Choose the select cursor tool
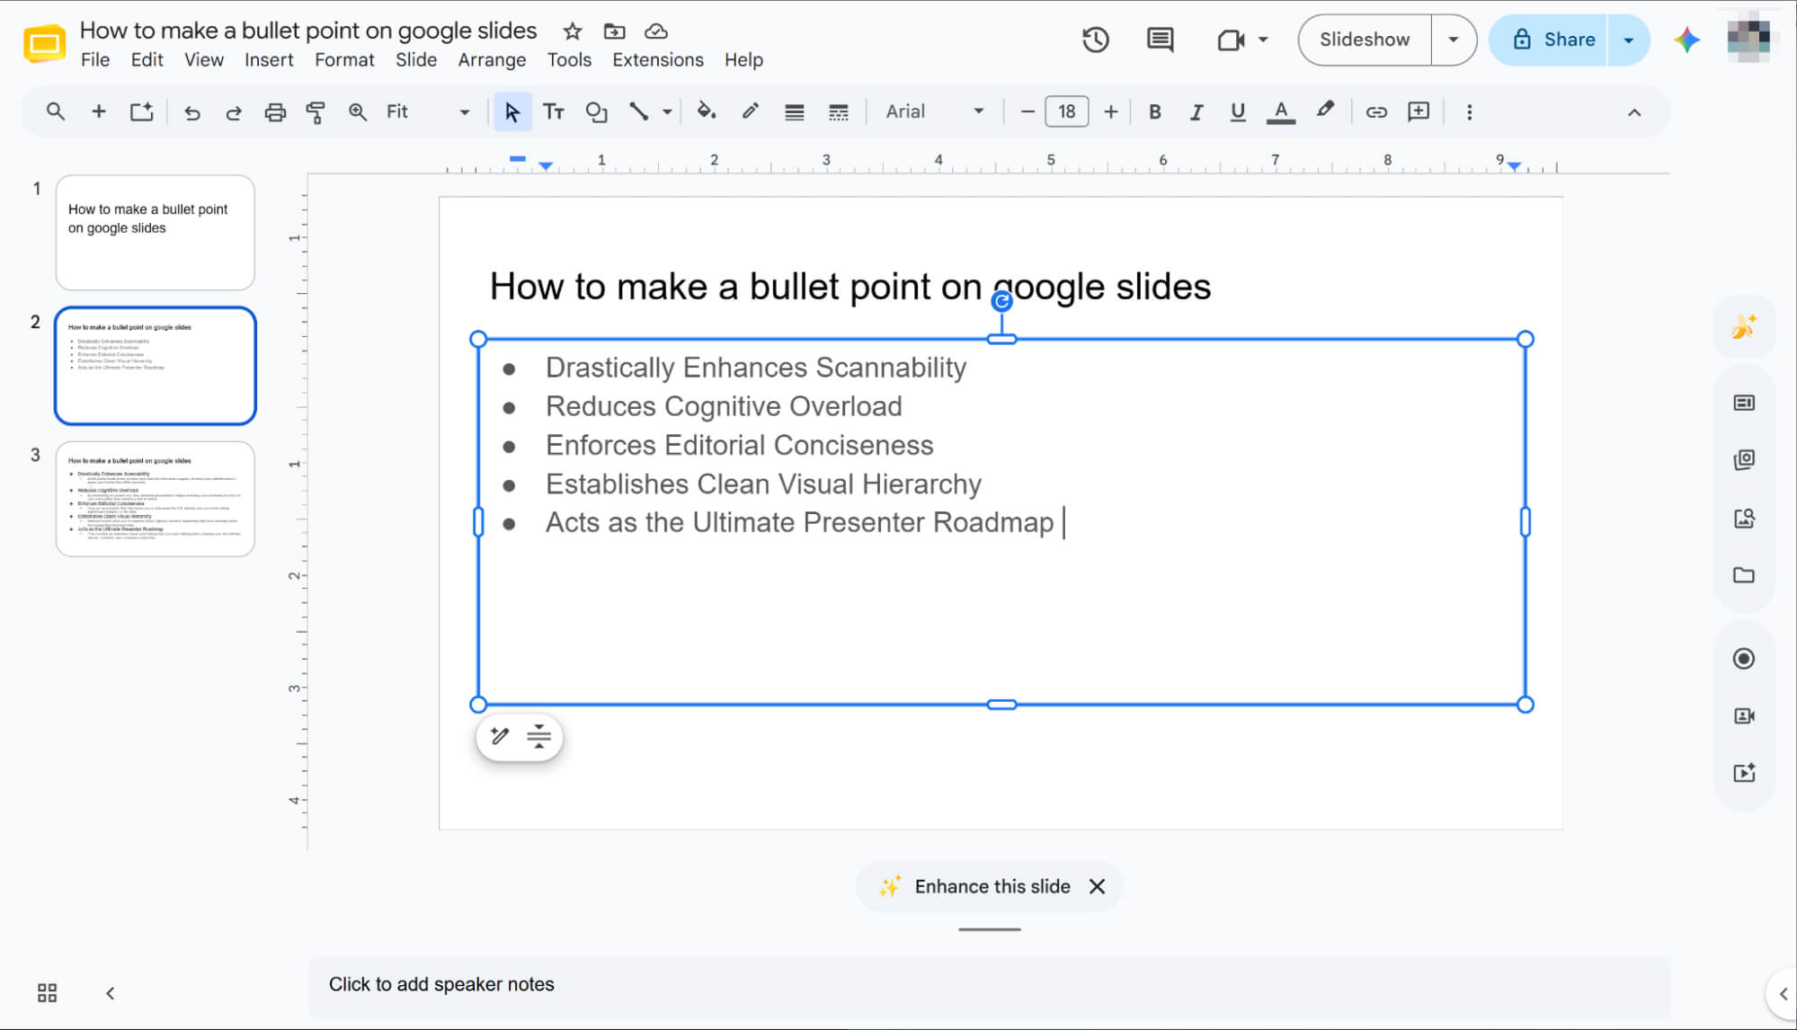The height and width of the screenshot is (1030, 1797). pos(512,111)
